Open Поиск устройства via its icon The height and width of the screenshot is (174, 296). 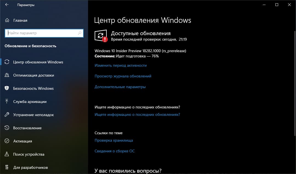7,154
